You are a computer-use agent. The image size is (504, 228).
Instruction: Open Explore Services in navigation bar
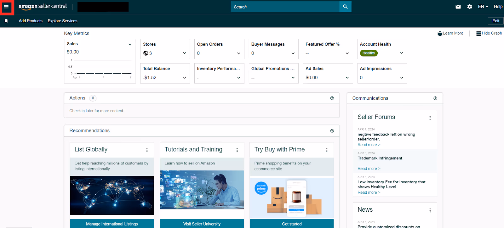[62, 21]
